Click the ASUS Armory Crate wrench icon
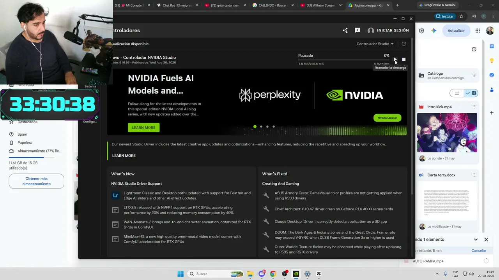This screenshot has width=499, height=280. pyautogui.click(x=266, y=196)
